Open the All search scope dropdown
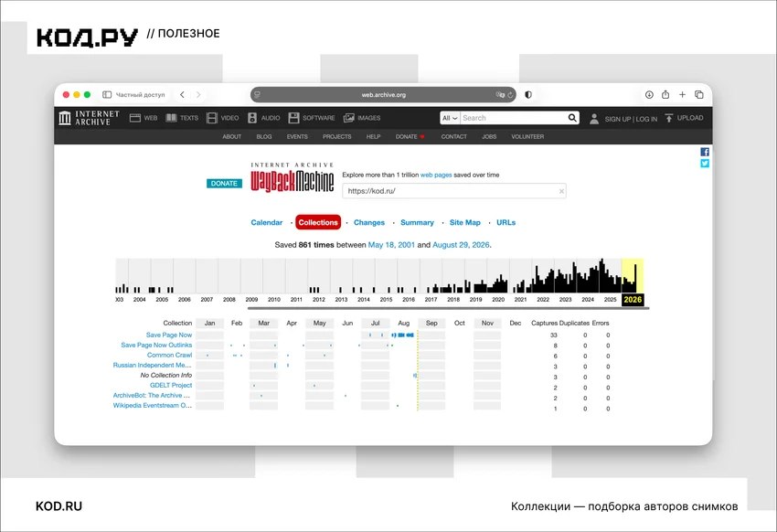 450,118
